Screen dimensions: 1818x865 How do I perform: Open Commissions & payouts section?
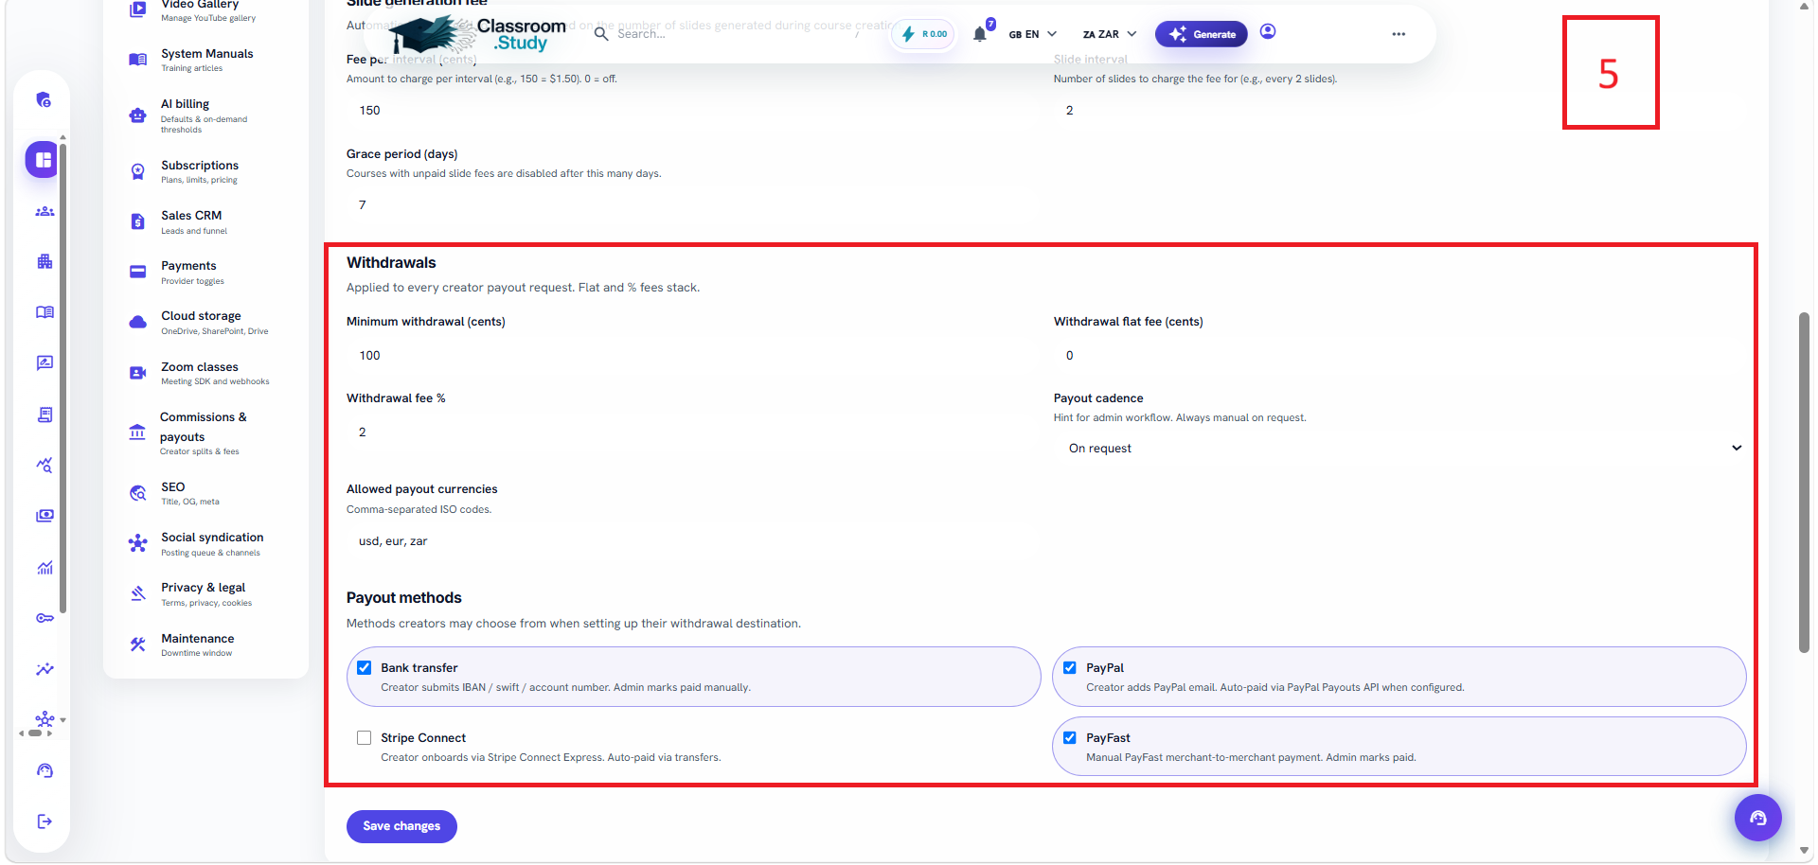coord(205,432)
